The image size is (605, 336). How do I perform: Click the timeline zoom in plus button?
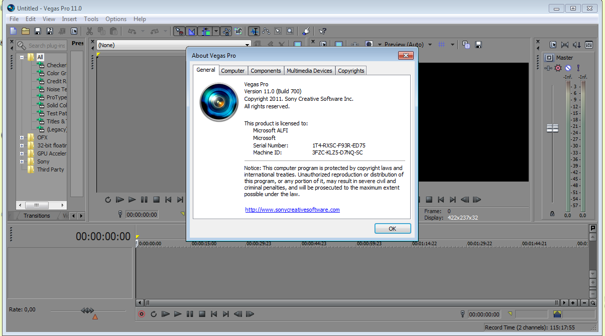click(x=573, y=303)
